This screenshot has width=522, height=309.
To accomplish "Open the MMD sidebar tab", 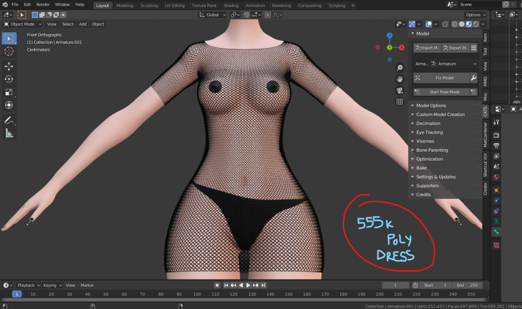I will pyautogui.click(x=485, y=81).
